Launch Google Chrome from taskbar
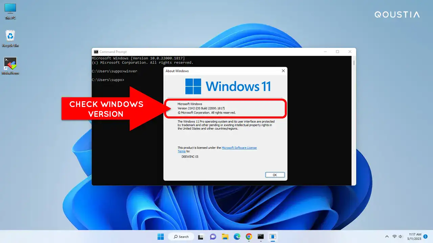Screen dimensions: 433x243 click(x=249, y=237)
